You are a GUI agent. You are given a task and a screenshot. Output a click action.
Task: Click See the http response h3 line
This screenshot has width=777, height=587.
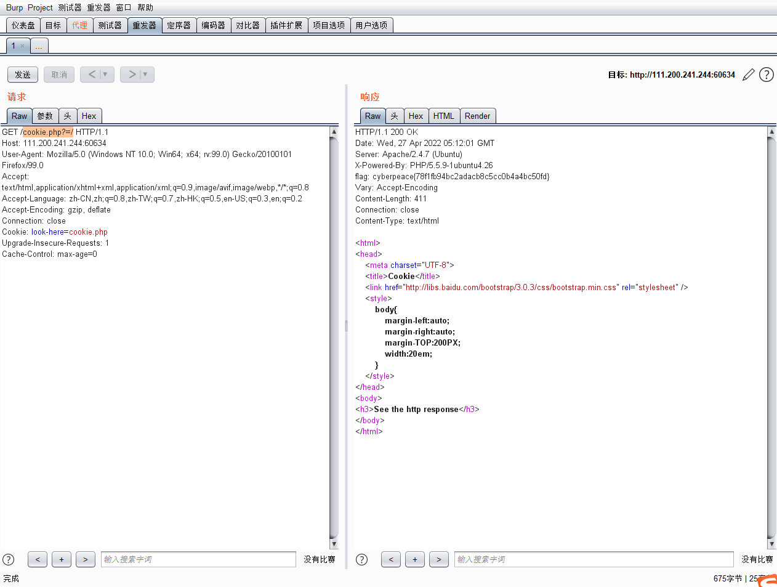417,409
